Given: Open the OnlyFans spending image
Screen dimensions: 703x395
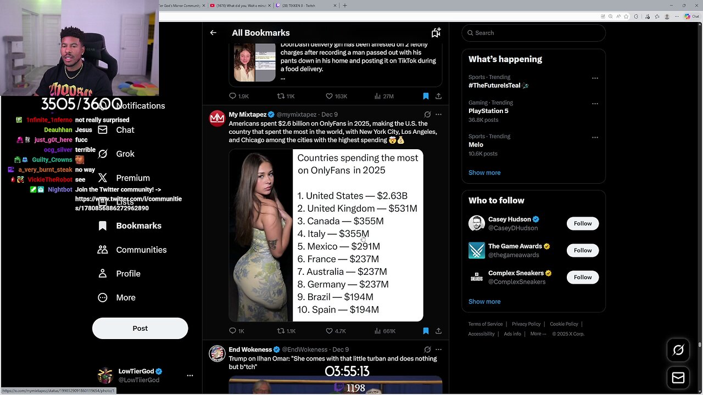Looking at the screenshot, I should click(326, 235).
